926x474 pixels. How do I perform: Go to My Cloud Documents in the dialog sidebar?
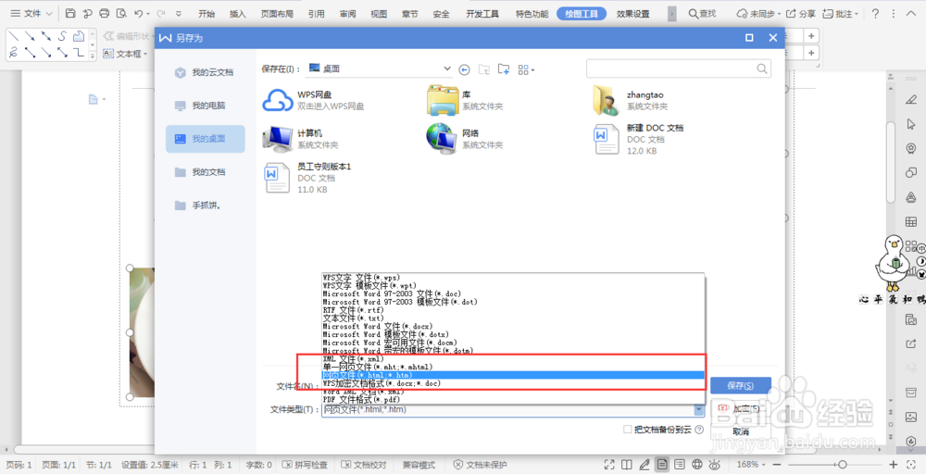tap(205, 72)
